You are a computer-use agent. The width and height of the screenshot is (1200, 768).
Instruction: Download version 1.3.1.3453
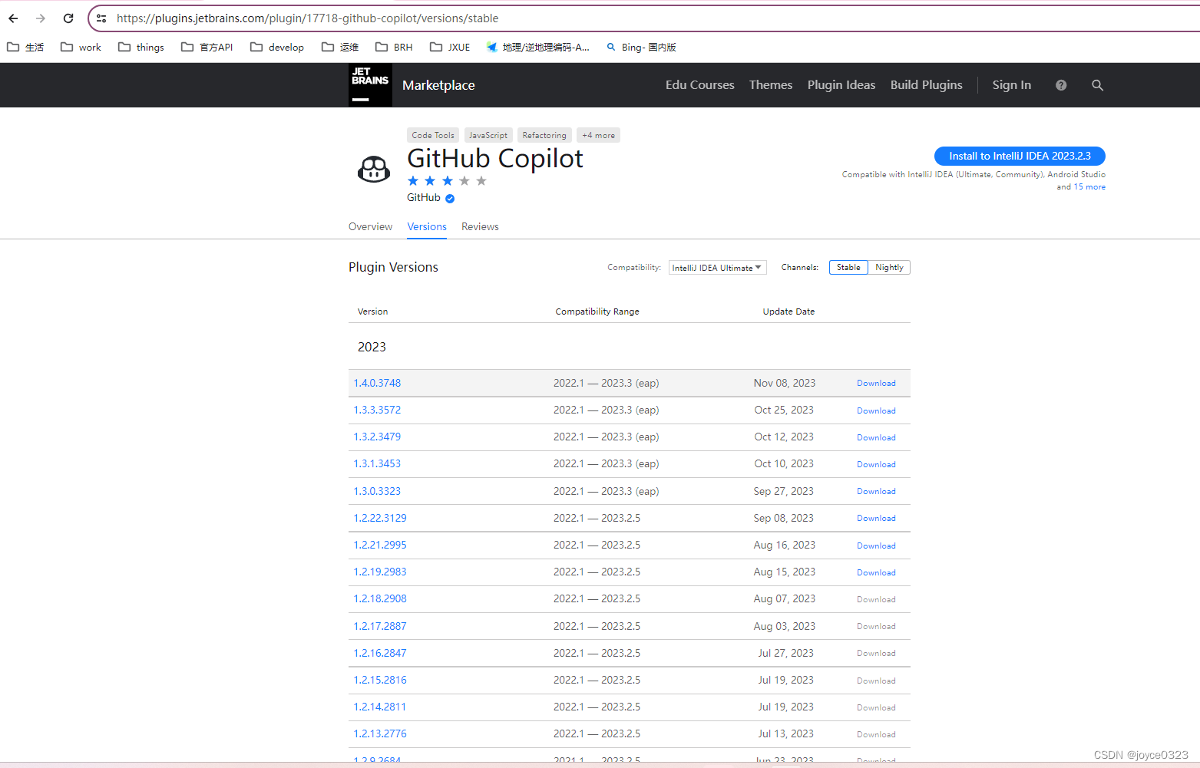point(876,464)
